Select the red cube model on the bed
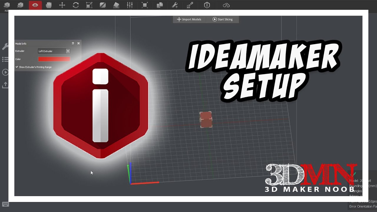The width and height of the screenshot is (377, 212). [206, 120]
